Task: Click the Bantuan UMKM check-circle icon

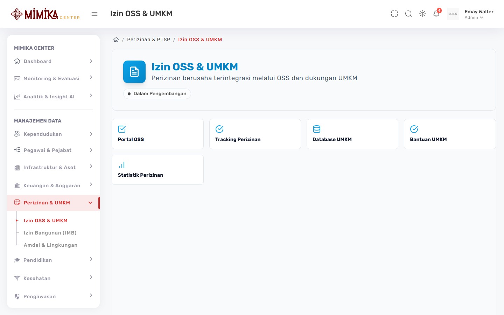Action: point(414,129)
